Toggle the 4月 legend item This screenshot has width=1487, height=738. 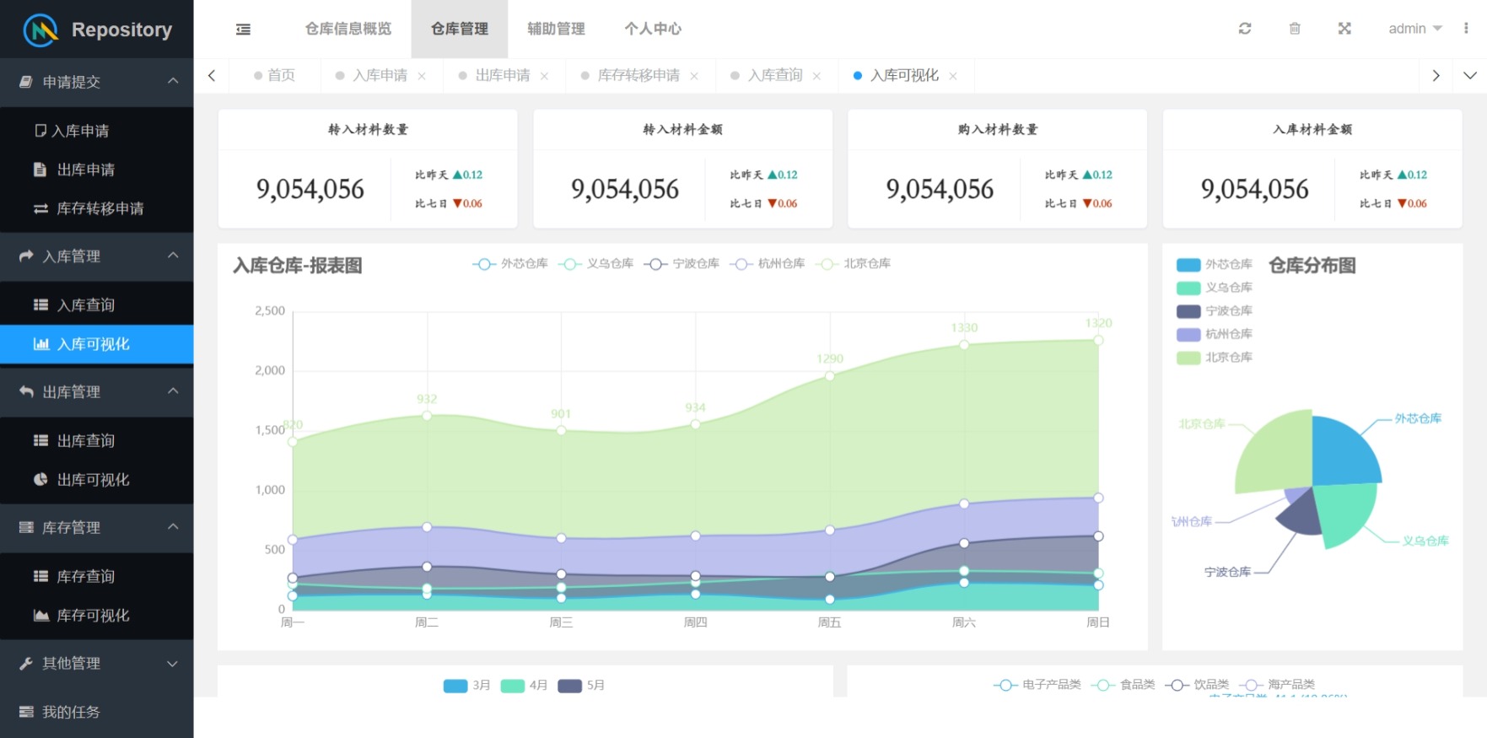pos(525,686)
